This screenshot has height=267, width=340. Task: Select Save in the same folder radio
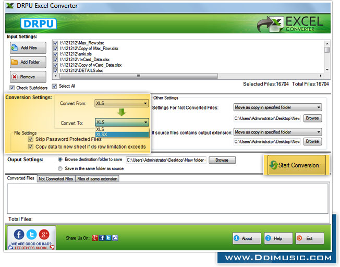tap(60, 168)
